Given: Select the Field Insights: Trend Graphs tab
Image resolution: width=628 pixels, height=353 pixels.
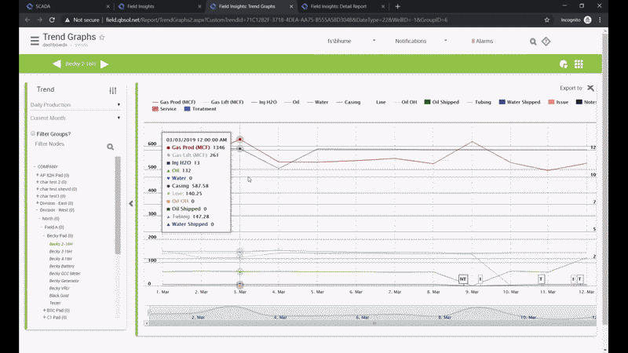Looking at the screenshot, I should point(250,6).
